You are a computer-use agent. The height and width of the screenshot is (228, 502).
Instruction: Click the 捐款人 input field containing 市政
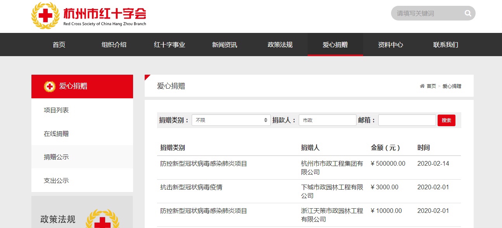327,120
